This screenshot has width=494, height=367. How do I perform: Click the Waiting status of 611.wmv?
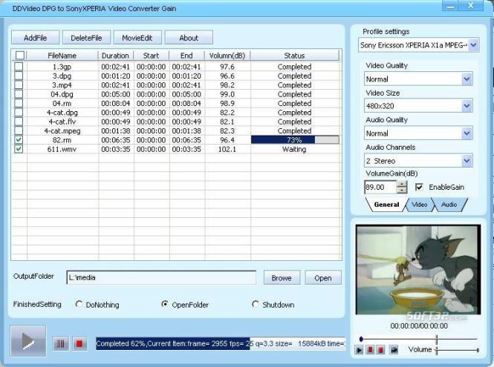point(294,149)
